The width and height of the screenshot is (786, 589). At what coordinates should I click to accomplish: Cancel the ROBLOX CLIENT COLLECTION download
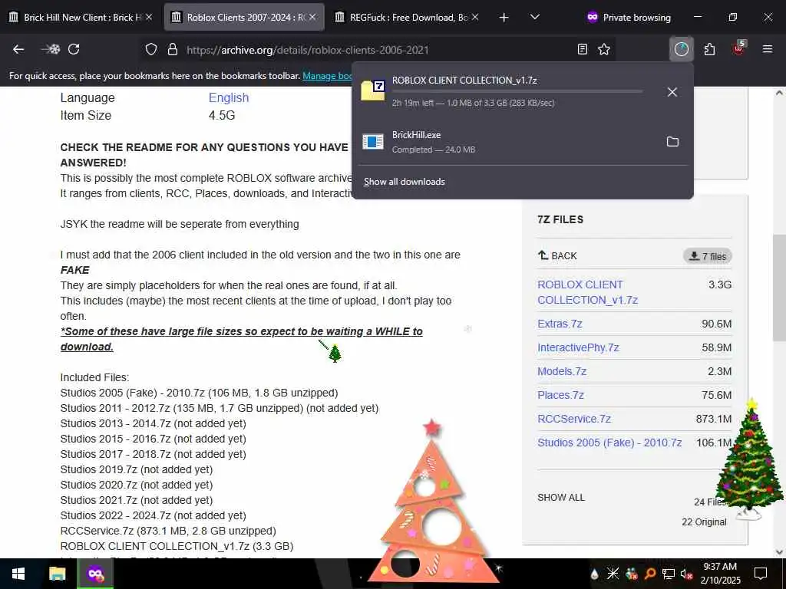672,92
